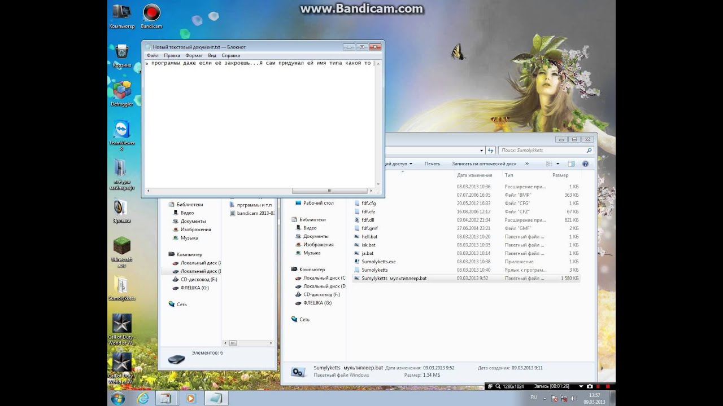
Task: Open Internet Explorer from the taskbar
Action: [x=143, y=398]
